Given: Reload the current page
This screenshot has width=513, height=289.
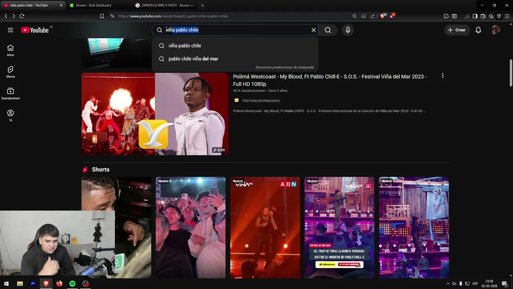Looking at the screenshot, I should (x=22, y=16).
